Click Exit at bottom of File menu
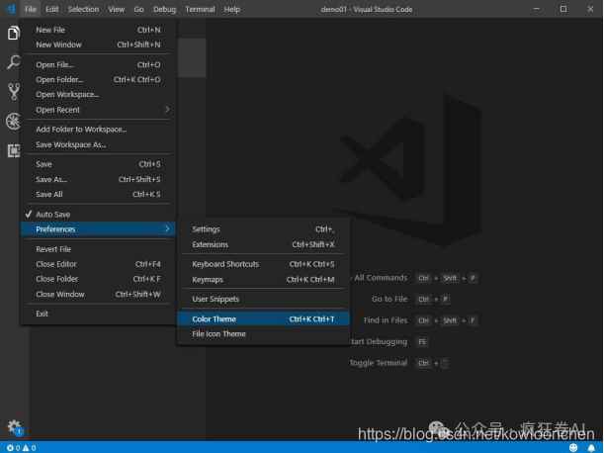The height and width of the screenshot is (453, 604). [x=43, y=314]
